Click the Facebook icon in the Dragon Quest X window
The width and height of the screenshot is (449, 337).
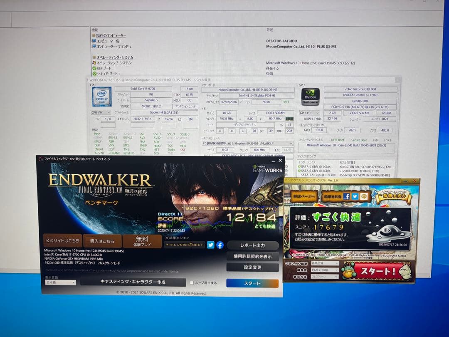click(347, 196)
